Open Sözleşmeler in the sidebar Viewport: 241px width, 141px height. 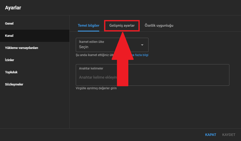point(14,84)
